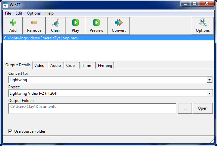Click the Output Folder path field
The image size is (217, 146).
[92, 108]
